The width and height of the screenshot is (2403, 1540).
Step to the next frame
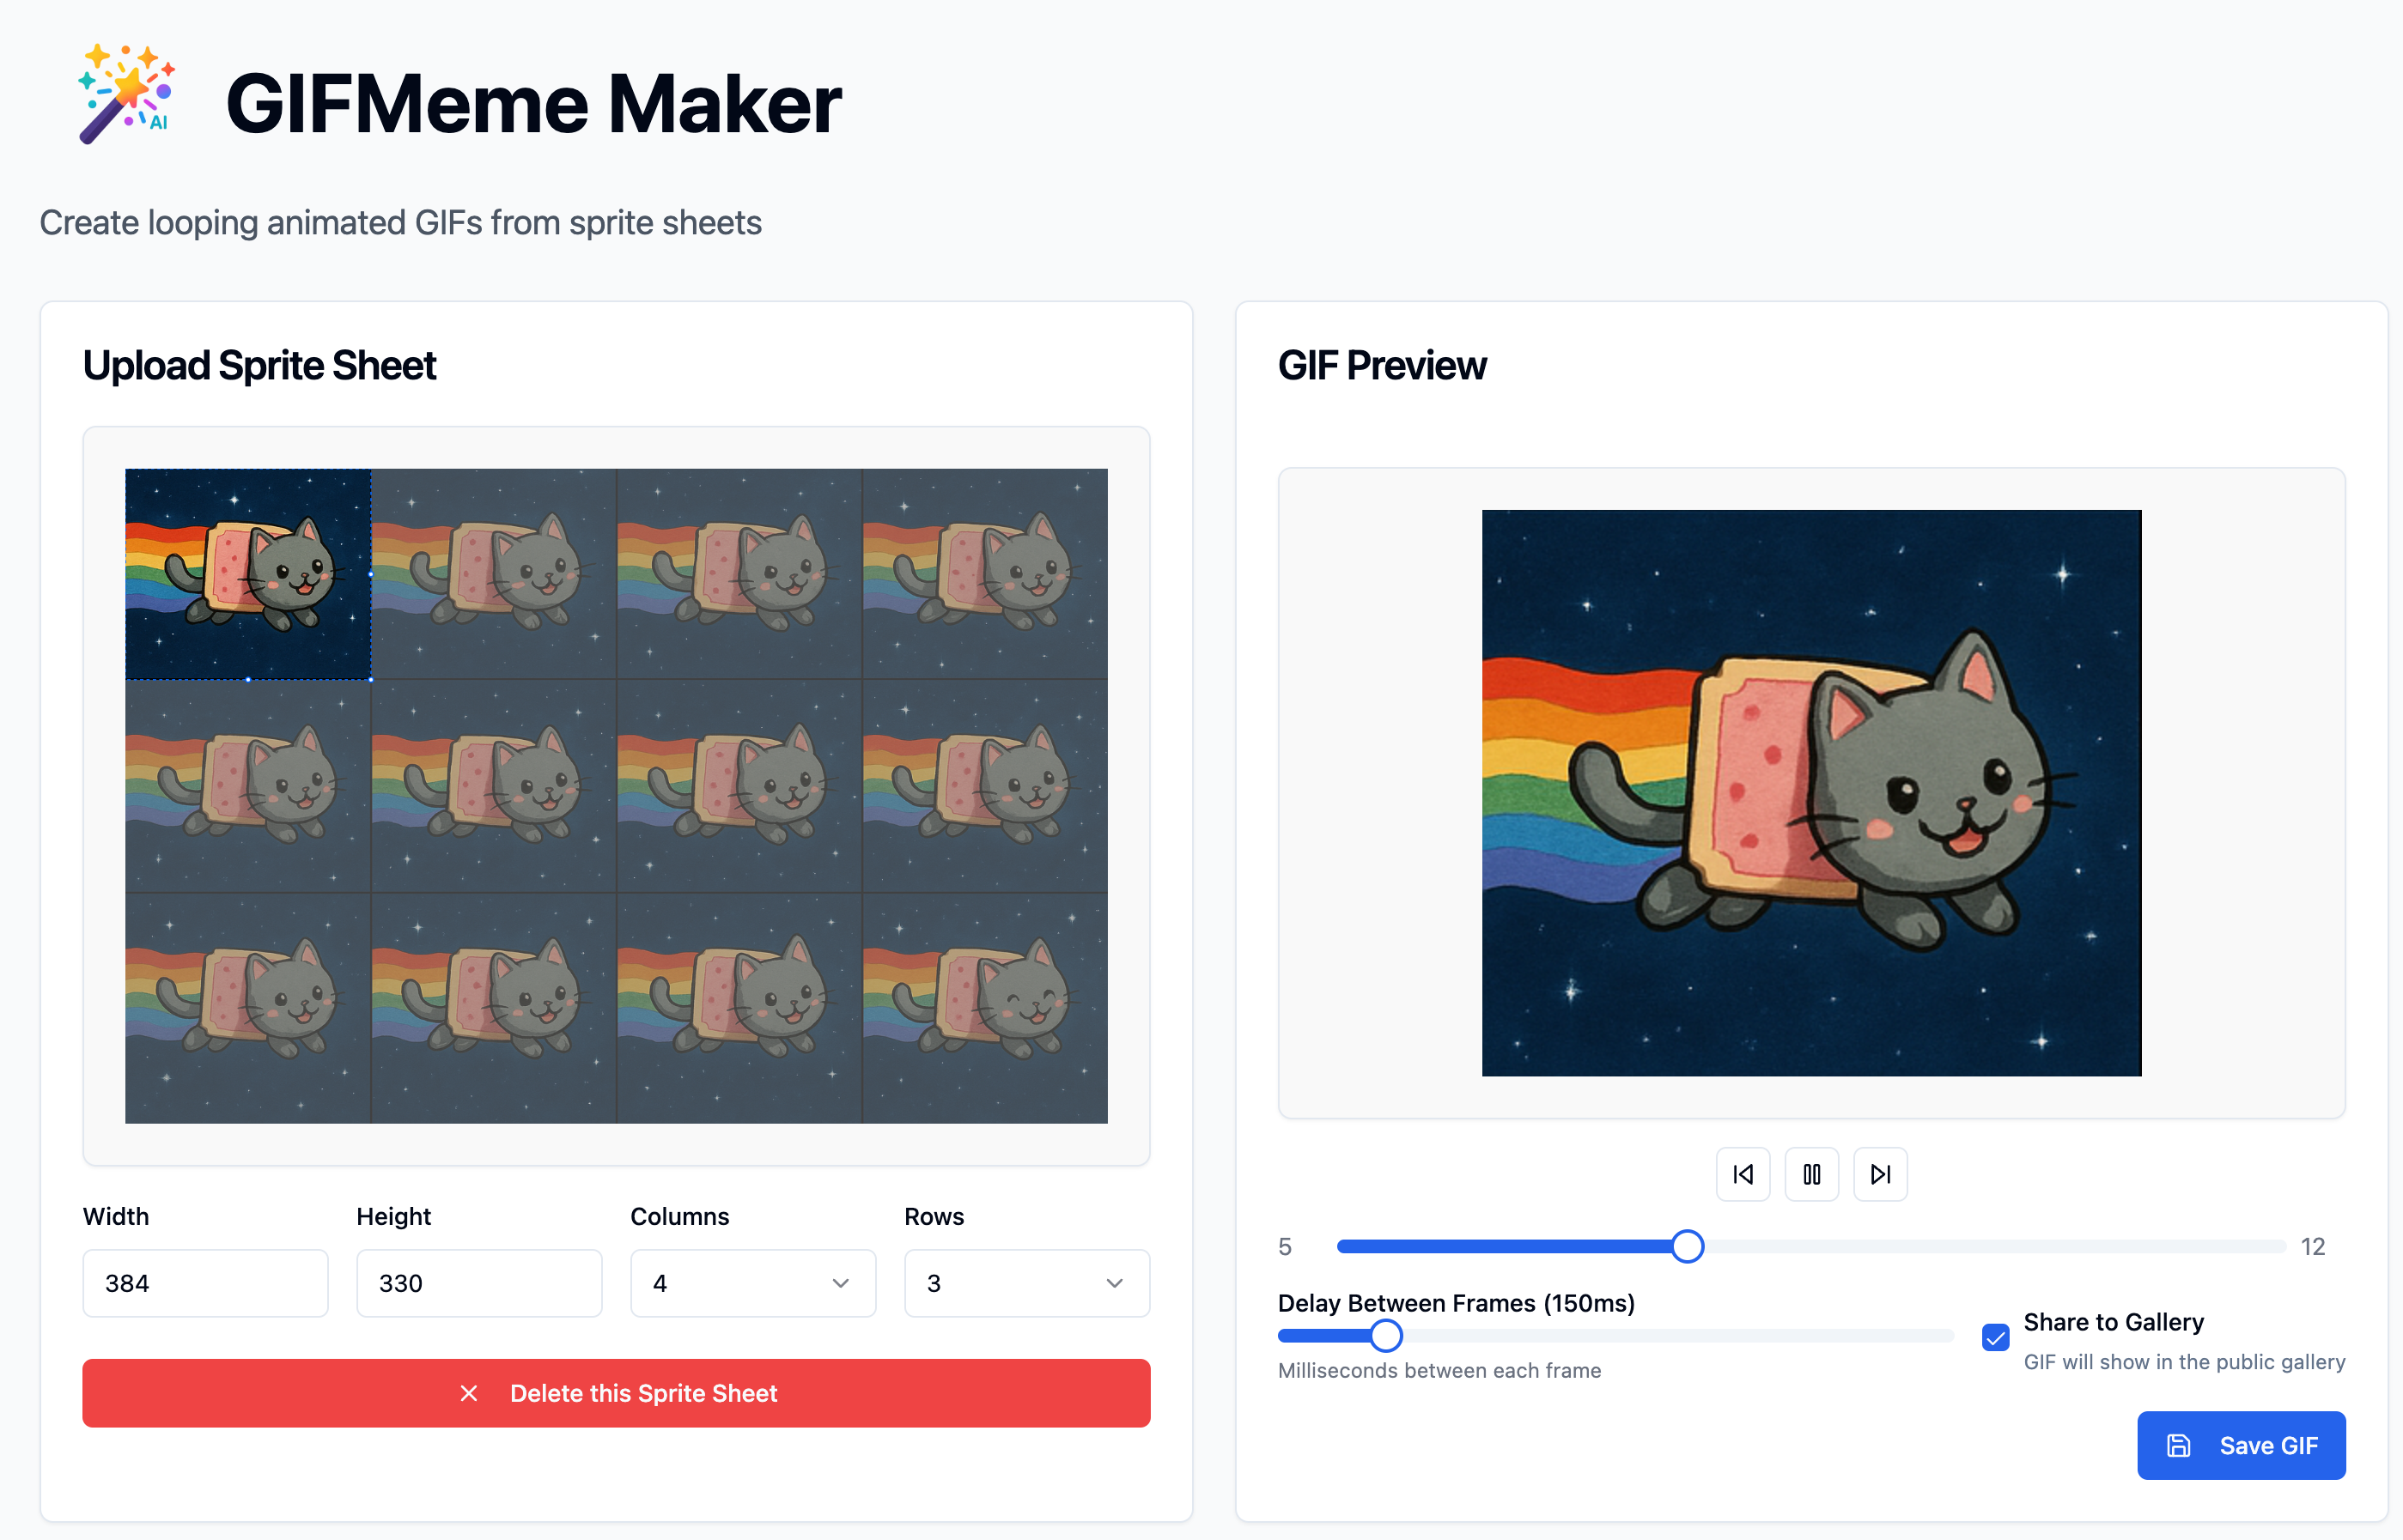pos(1880,1174)
